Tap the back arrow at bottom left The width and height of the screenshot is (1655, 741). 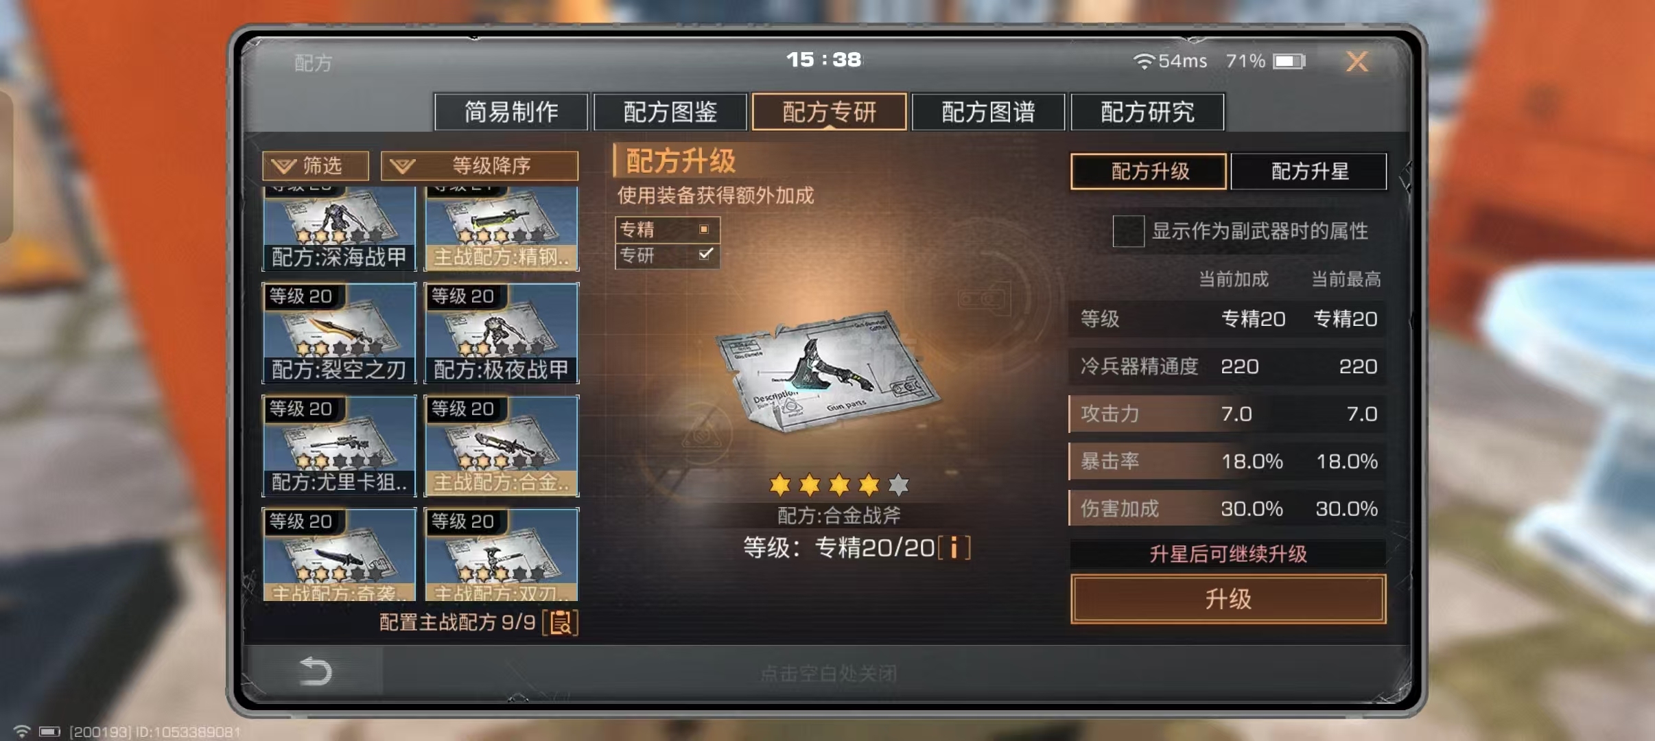[316, 670]
